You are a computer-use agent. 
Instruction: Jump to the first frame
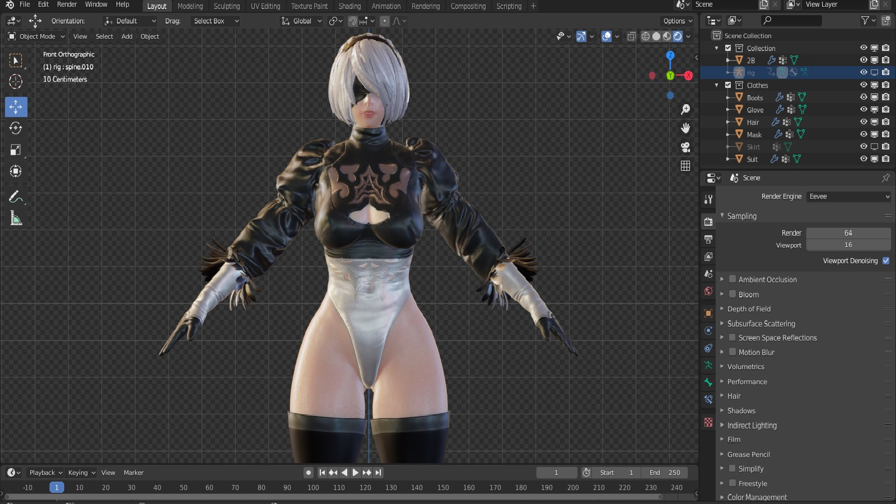tap(322, 473)
